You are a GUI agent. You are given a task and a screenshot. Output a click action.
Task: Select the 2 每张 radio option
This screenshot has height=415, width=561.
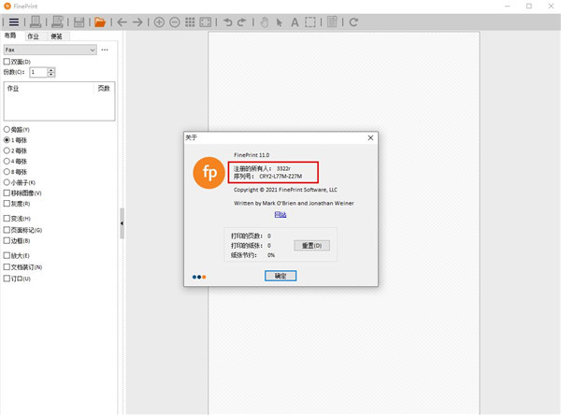pos(7,150)
